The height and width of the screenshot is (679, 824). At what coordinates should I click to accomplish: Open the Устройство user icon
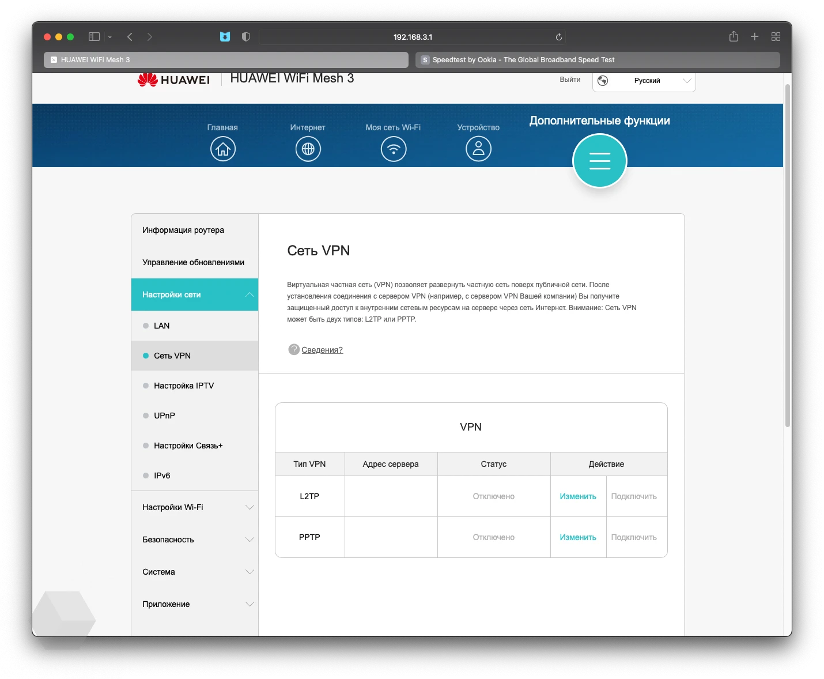point(478,149)
